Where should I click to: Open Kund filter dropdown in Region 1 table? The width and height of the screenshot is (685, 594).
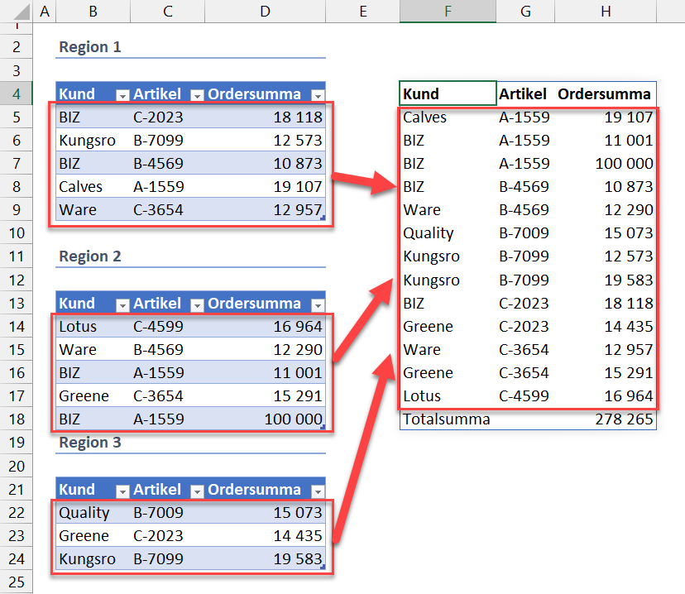click(122, 95)
